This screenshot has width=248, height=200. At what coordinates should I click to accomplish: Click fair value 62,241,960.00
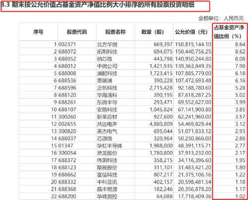pyautogui.click(x=194, y=117)
